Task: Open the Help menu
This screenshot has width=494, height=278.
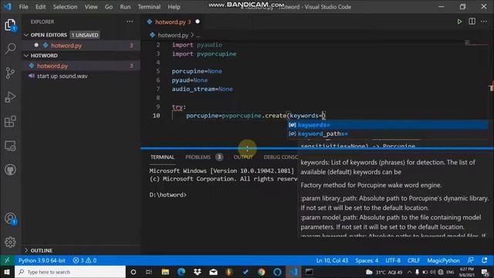Action: pyautogui.click(x=174, y=7)
